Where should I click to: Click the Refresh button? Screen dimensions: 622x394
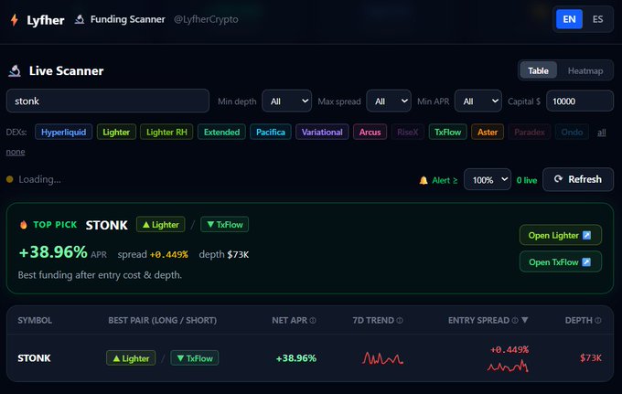pyautogui.click(x=578, y=179)
